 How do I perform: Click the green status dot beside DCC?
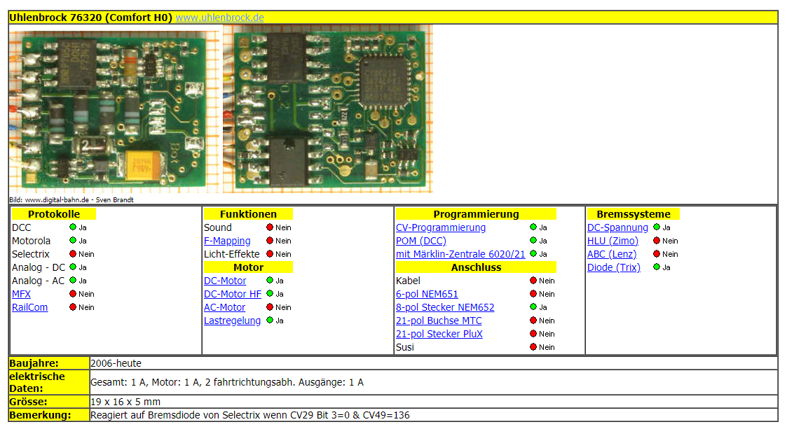click(x=73, y=227)
